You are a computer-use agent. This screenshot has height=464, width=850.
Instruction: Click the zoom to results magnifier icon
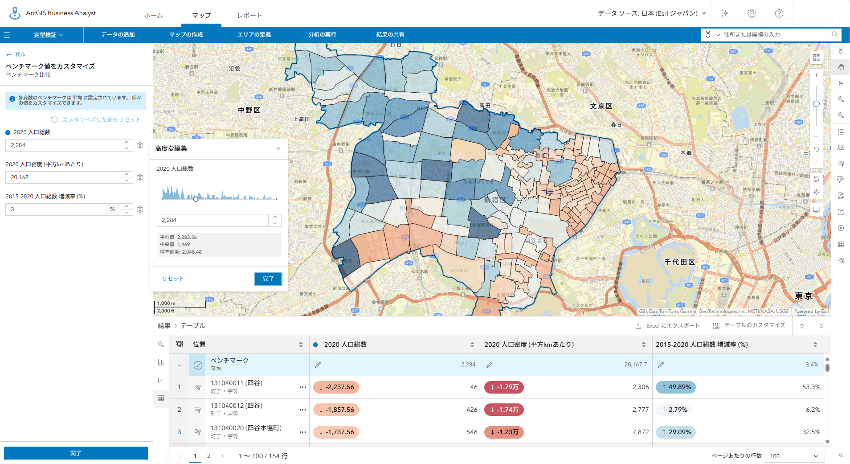161,344
